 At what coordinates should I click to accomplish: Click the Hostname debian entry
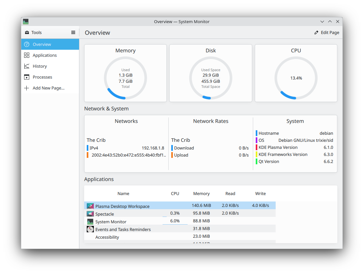(294, 133)
